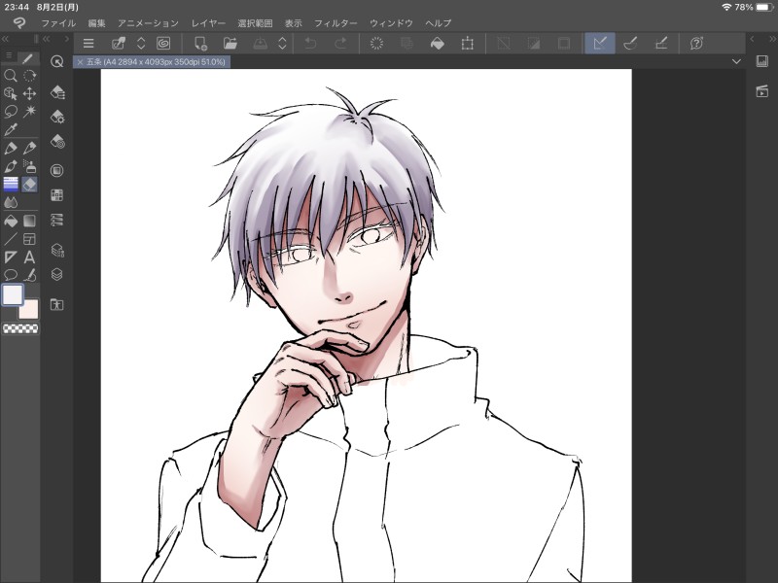The height and width of the screenshot is (583, 778).
Task: Open the 編集 menu
Action: [x=96, y=23]
